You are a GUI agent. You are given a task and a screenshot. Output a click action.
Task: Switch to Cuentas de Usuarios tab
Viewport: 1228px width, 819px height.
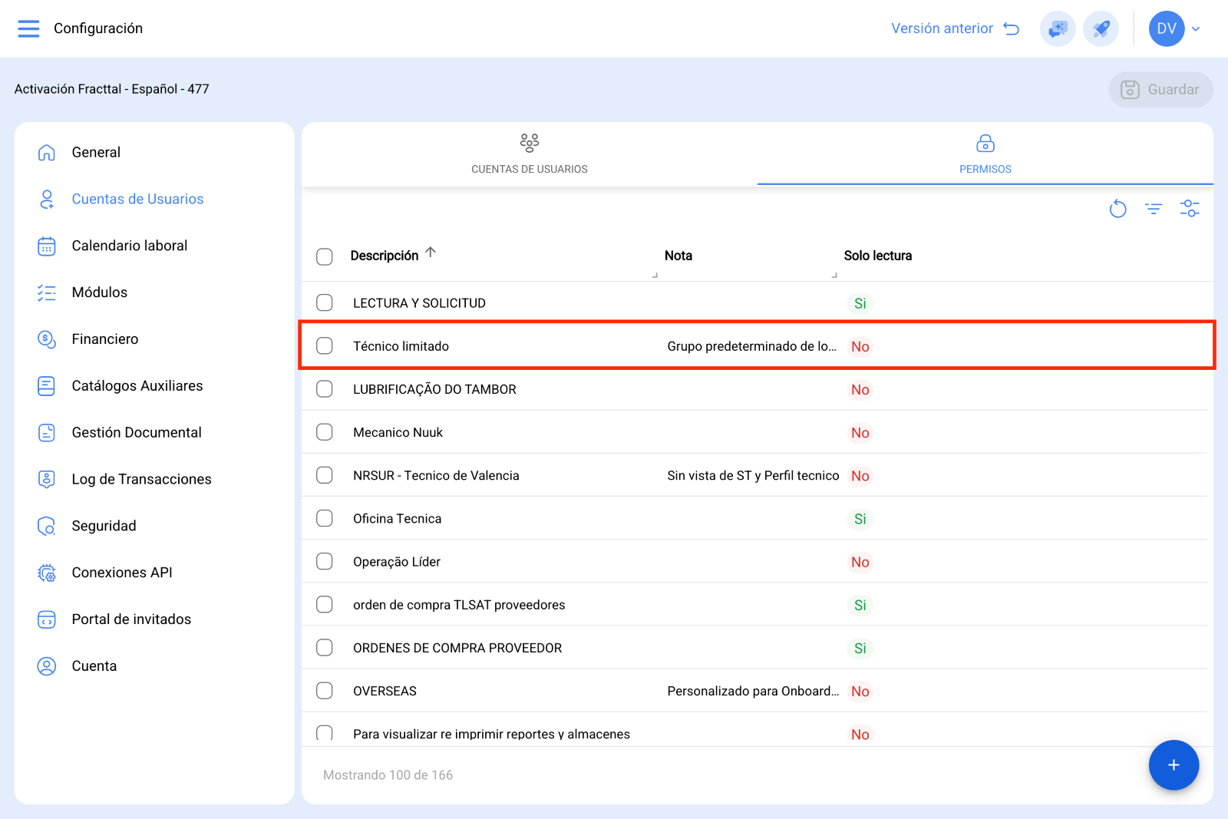pyautogui.click(x=530, y=154)
